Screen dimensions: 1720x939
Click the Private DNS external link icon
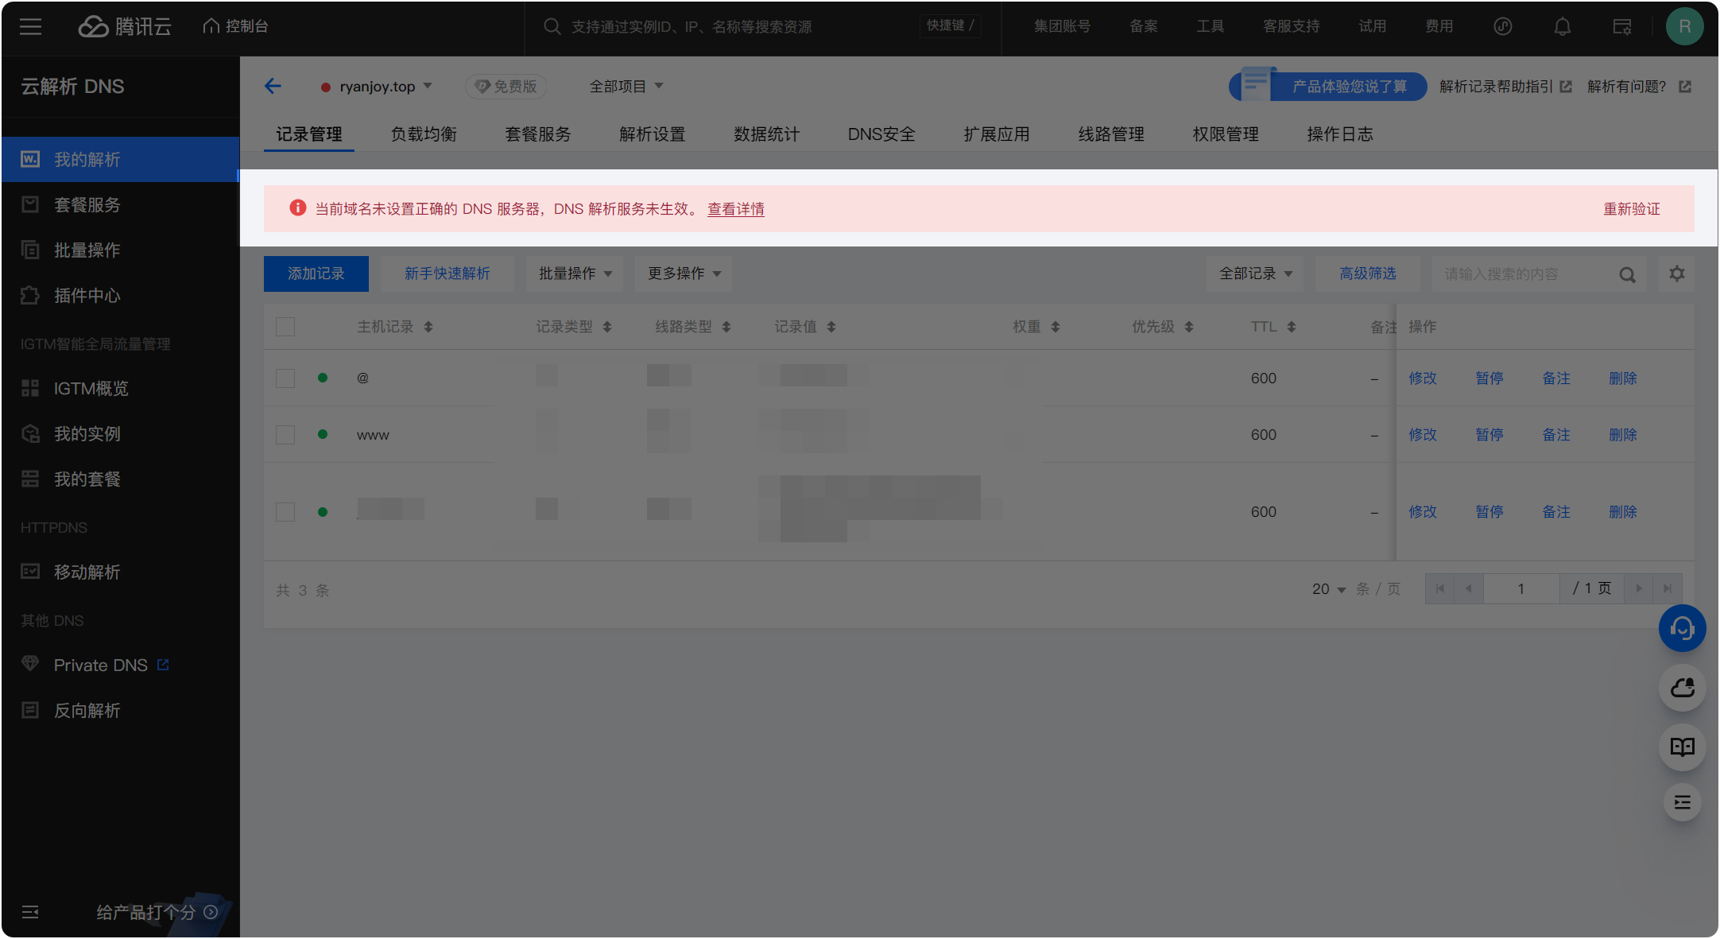click(x=163, y=664)
